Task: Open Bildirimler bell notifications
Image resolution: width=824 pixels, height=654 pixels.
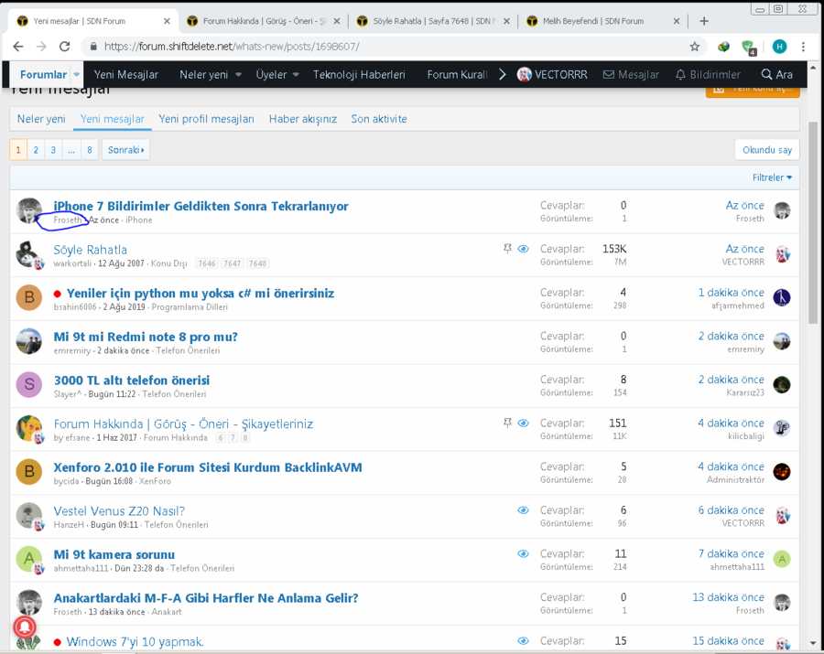Action: 707,75
